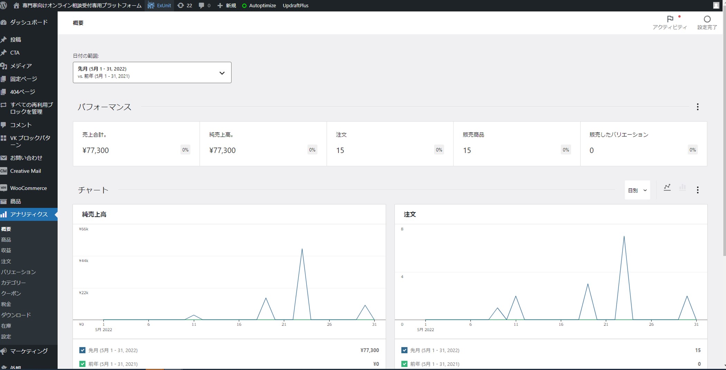The image size is (726, 370).
Task: Toggle last month checkbox in orders chart
Action: [404, 350]
